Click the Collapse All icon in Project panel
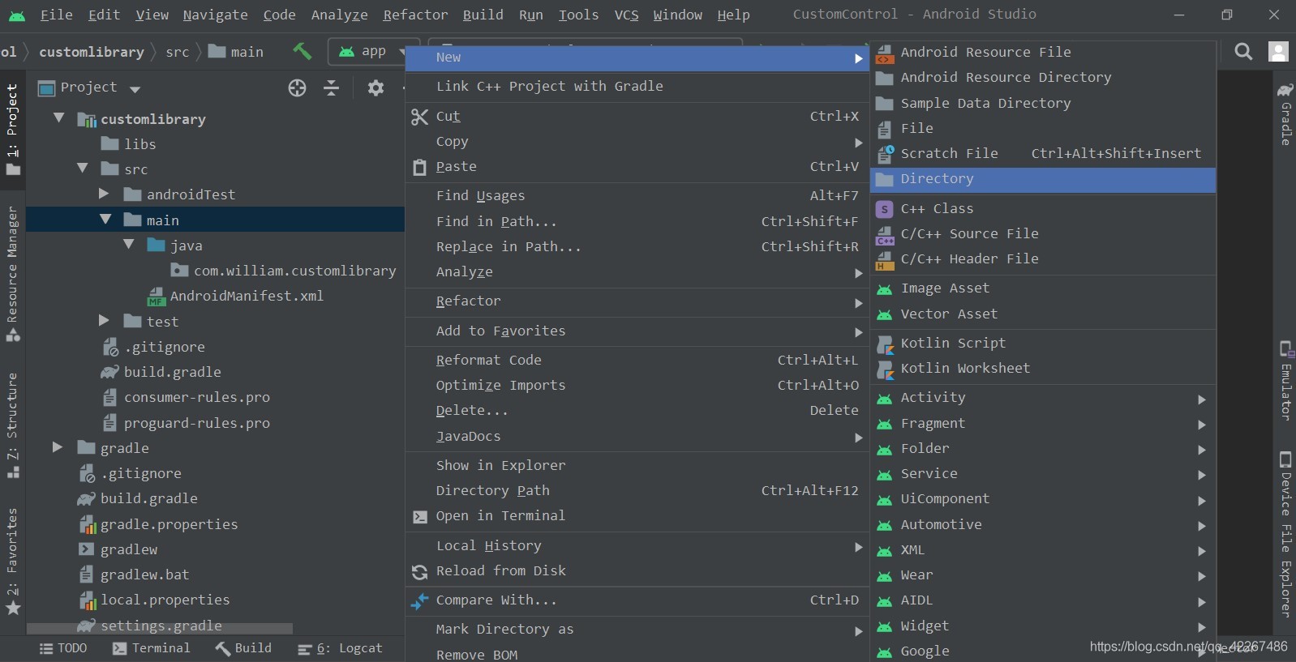 click(x=332, y=88)
